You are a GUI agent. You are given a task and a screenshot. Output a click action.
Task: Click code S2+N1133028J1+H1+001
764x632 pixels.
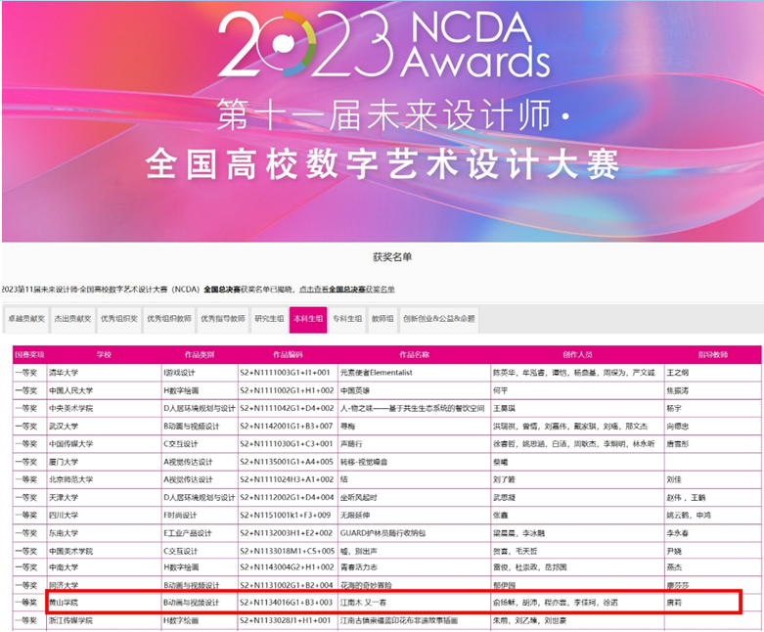[286, 621]
